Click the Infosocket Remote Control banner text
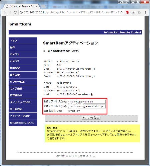The image size is (150, 166). pyautogui.click(x=122, y=32)
